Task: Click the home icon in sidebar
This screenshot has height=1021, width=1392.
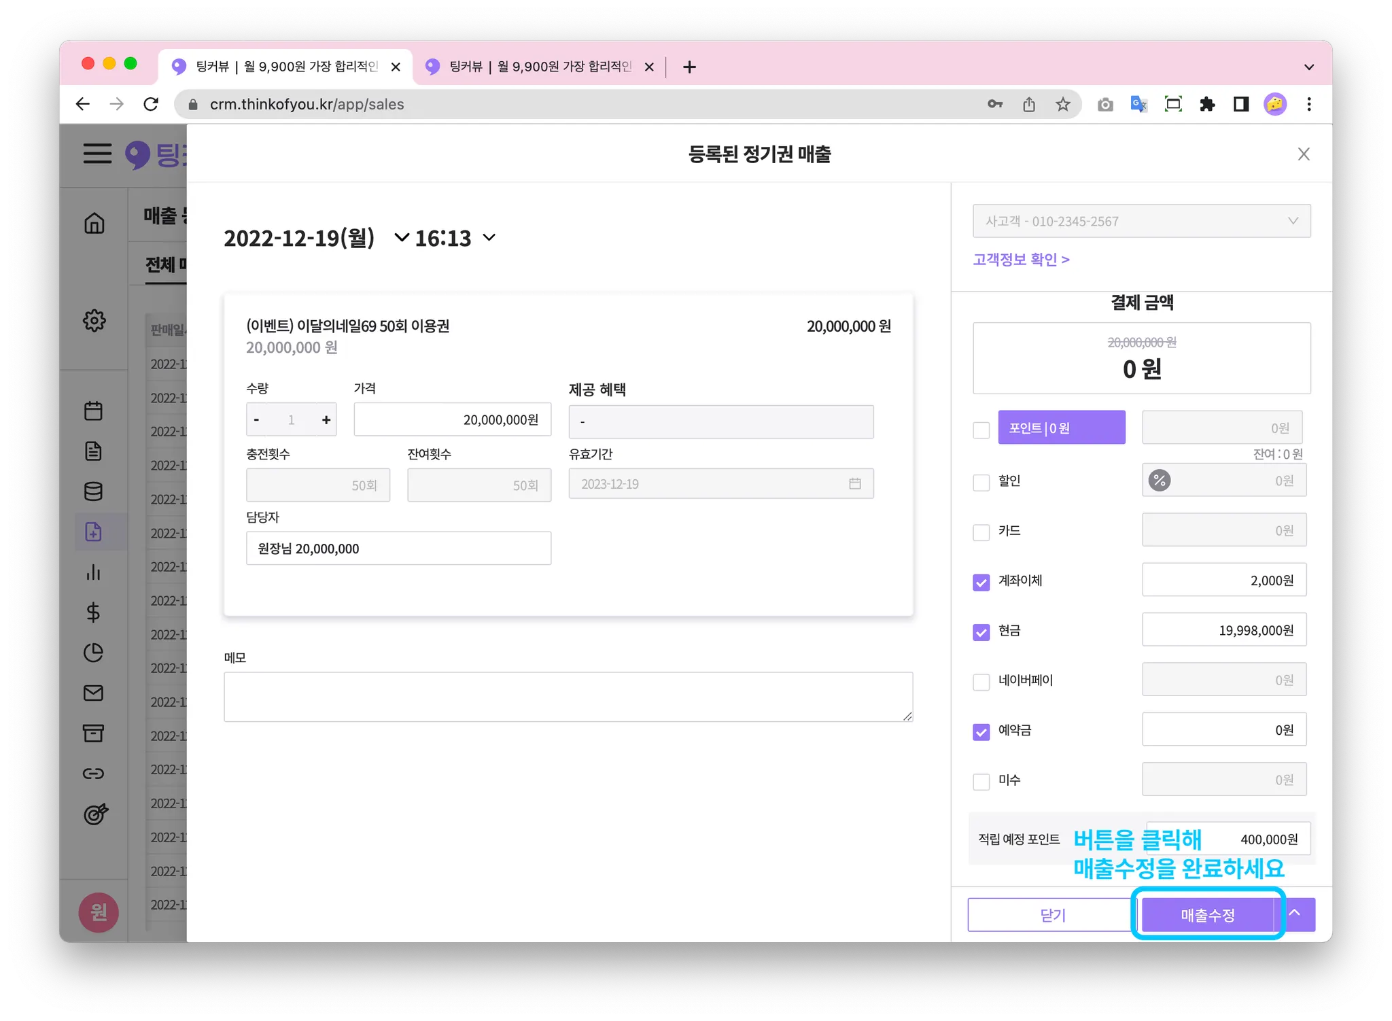Action: 94,223
